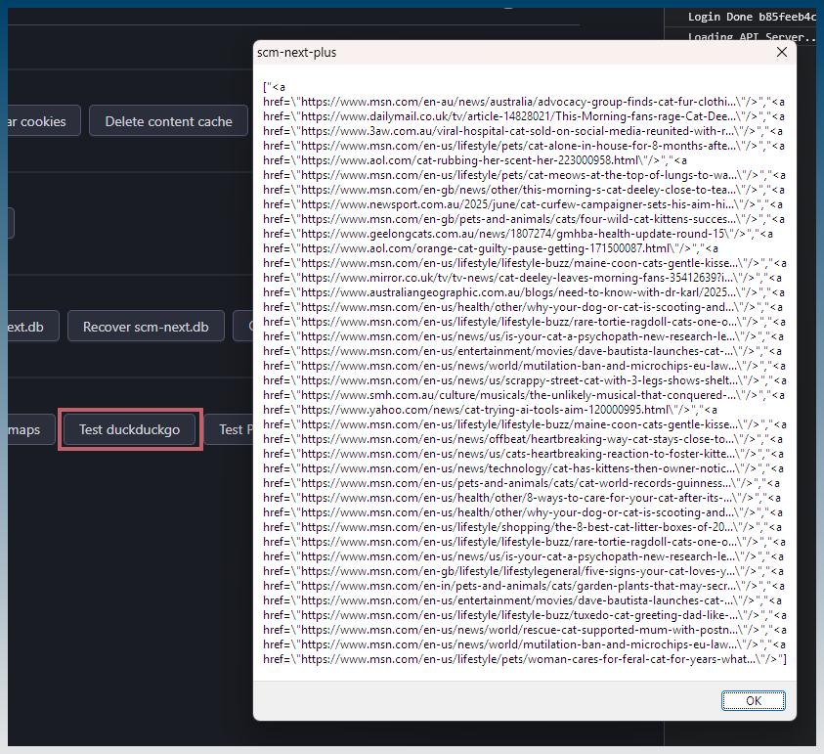Click the msn.com cat-has-kittens-then-owner line
The width and height of the screenshot is (824, 754).
tap(523, 468)
